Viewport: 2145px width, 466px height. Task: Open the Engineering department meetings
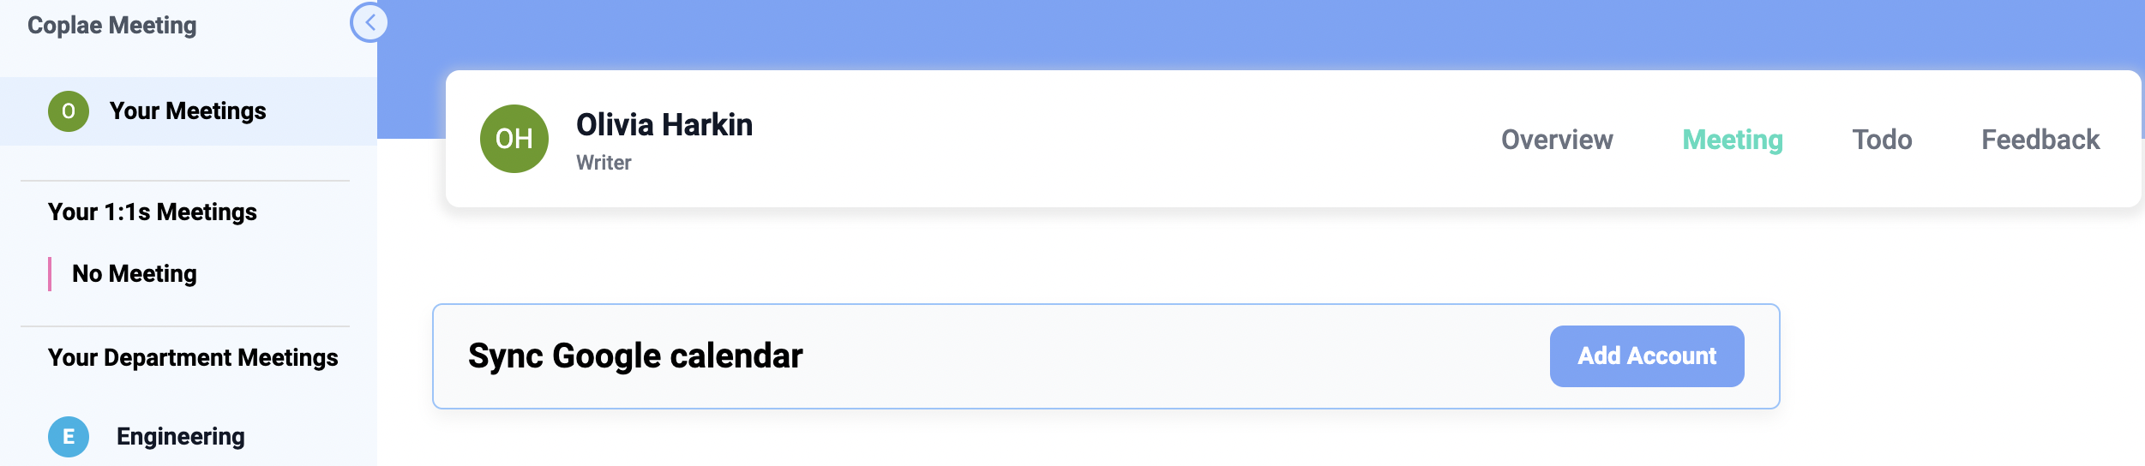coord(180,437)
